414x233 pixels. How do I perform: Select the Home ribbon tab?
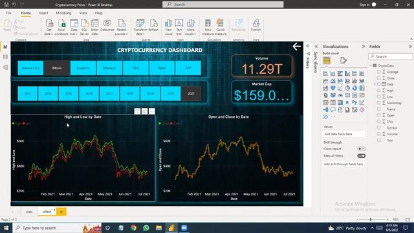click(26, 13)
